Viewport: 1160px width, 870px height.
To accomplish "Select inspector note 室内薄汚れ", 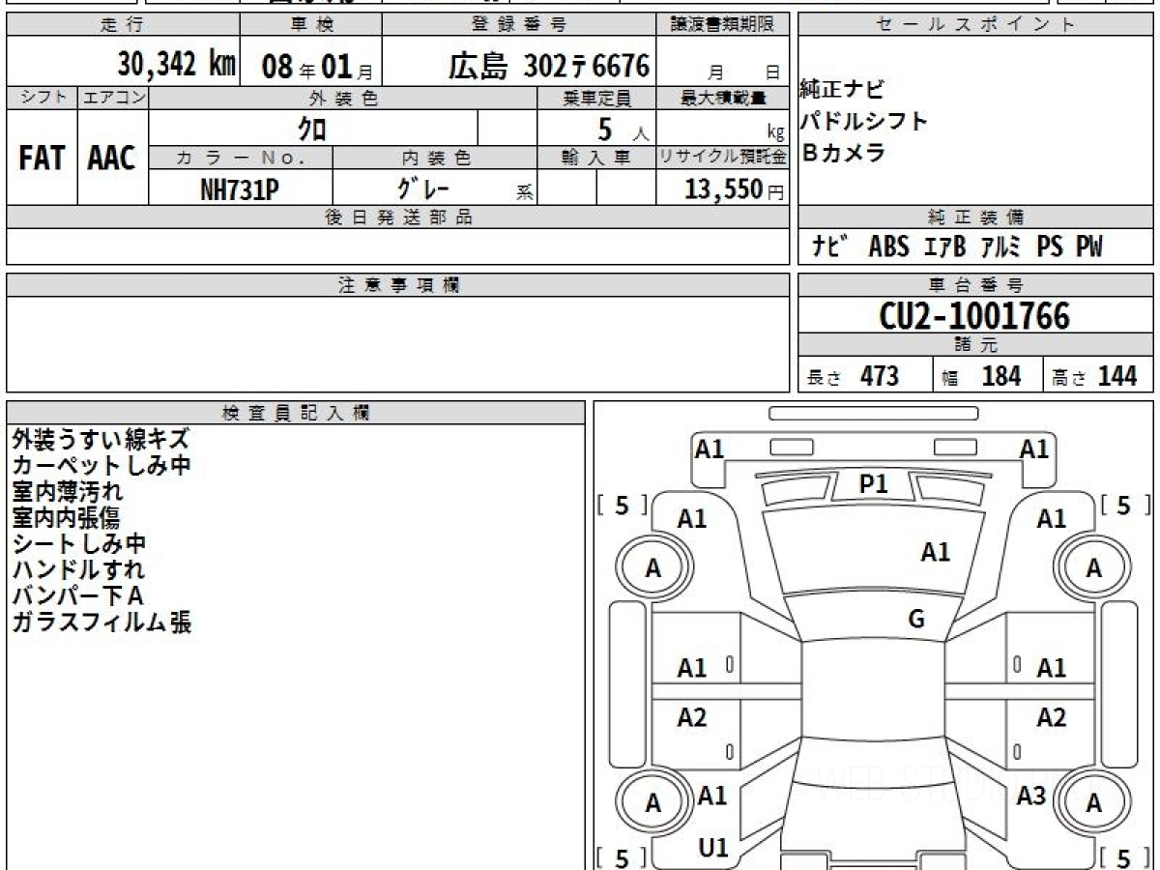I will [67, 491].
